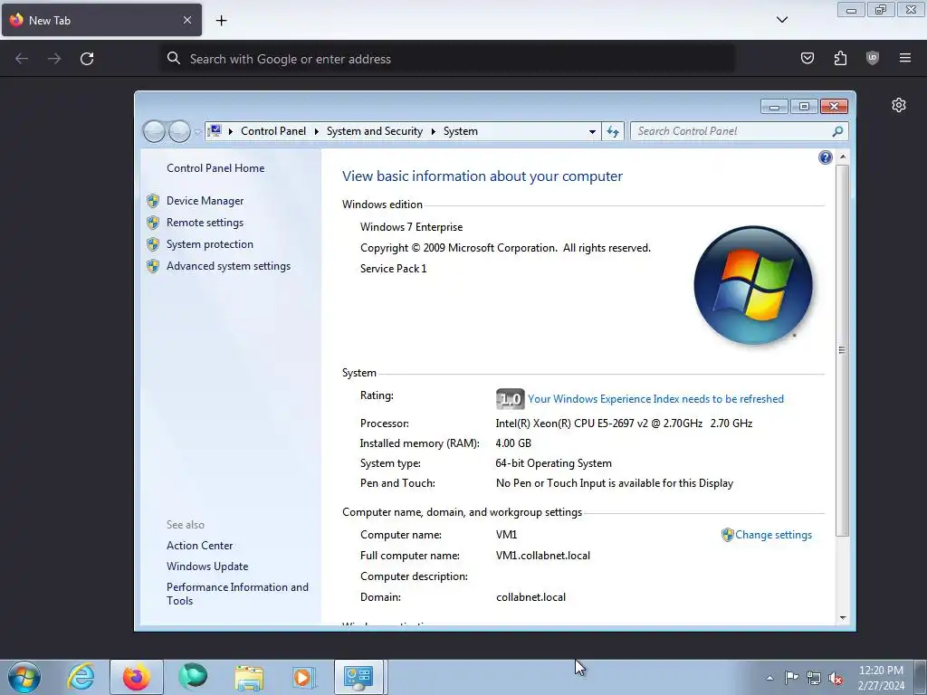Launch Windows Media Player from taskbar
Viewport: 927px width, 695px height.
click(304, 677)
